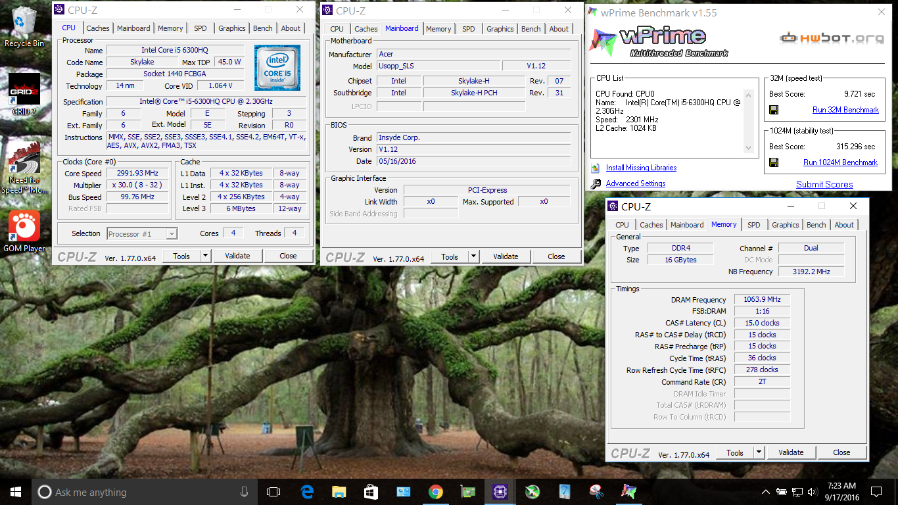Viewport: 898px width, 505px height.
Task: Click the Install Missing Libraries link
Action: click(641, 168)
